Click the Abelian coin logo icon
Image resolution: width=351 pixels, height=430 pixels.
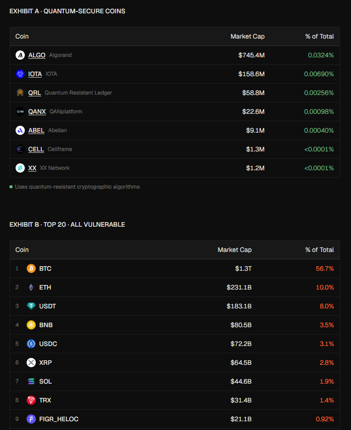(x=20, y=130)
